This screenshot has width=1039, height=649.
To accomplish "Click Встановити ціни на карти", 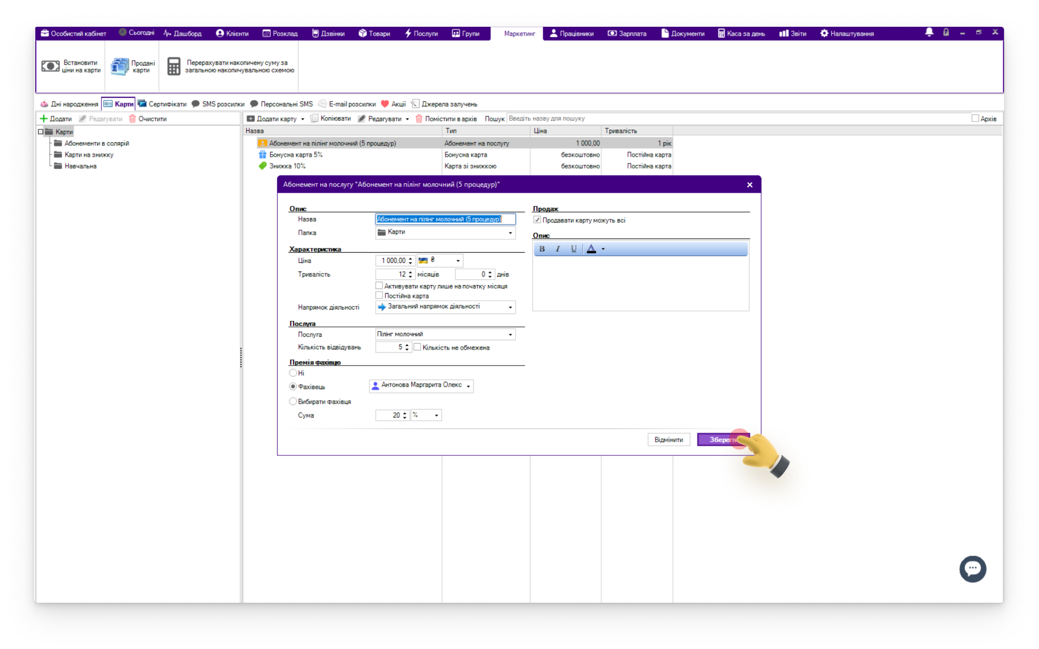I will pyautogui.click(x=71, y=67).
